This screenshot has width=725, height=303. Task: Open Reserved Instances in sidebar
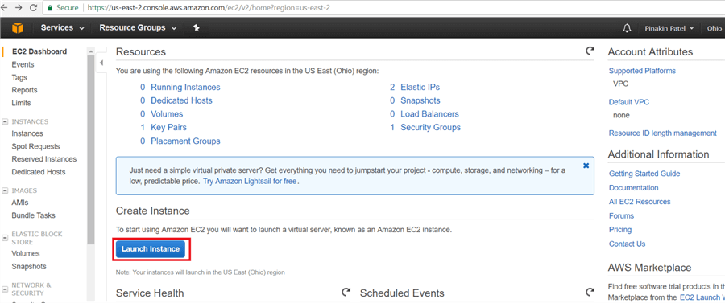(x=44, y=159)
